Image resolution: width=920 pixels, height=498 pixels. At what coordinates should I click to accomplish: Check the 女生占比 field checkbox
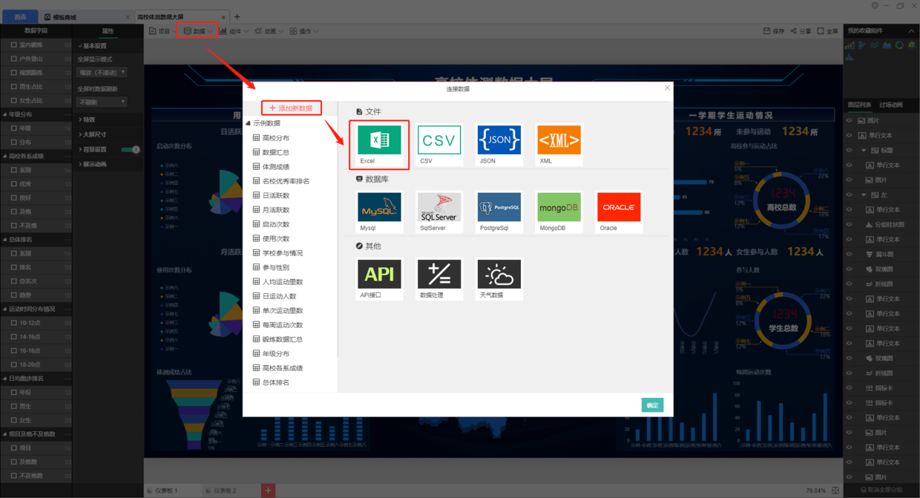tap(14, 100)
